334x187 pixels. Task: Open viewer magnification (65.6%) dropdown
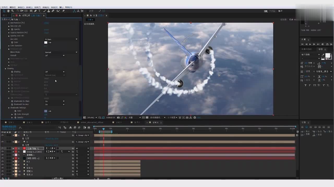click(92, 117)
